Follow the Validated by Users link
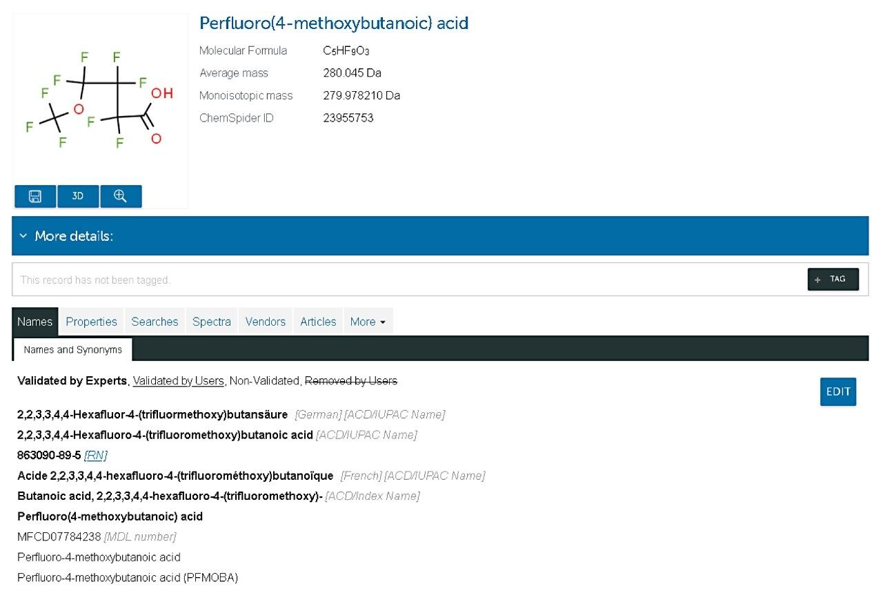The image size is (883, 602). point(178,380)
